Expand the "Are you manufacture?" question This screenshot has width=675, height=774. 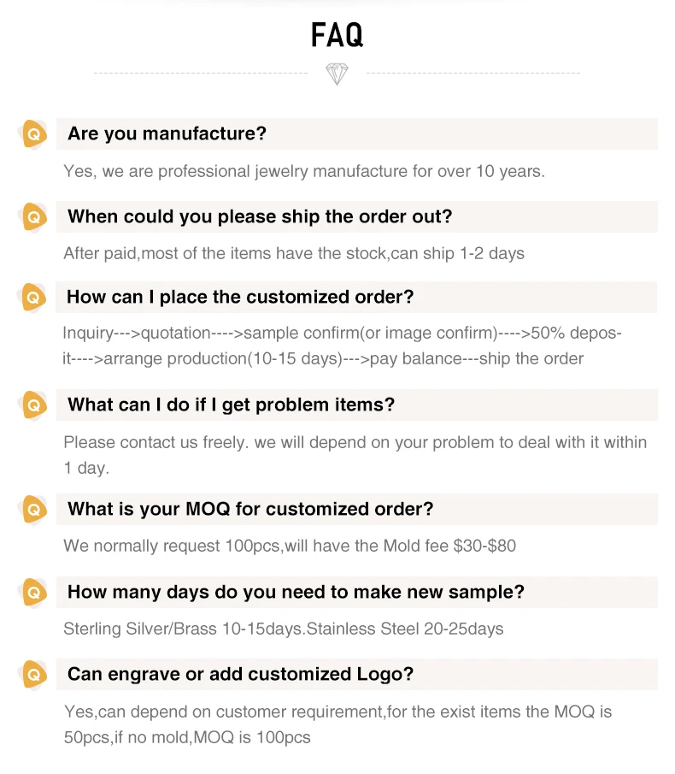167,134
